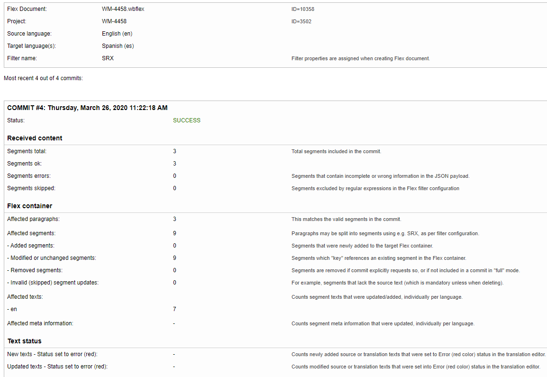Screen dimensions: 547x377
Task: Click the COMMIT #4 heading
Action: [87, 108]
